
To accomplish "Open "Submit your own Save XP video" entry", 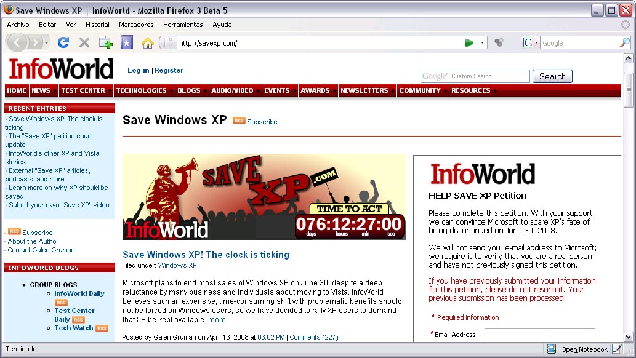I will point(59,205).
